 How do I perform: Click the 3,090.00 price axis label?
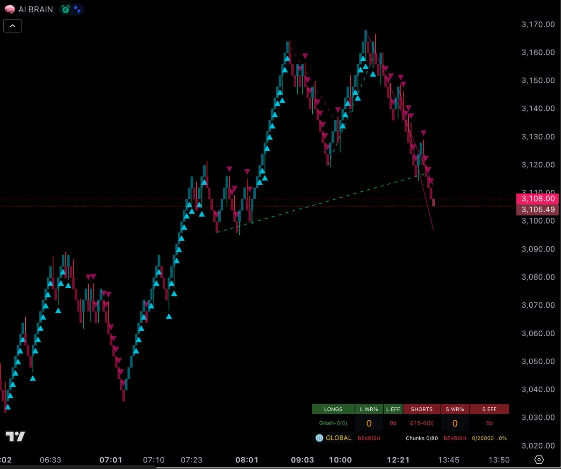coord(538,249)
